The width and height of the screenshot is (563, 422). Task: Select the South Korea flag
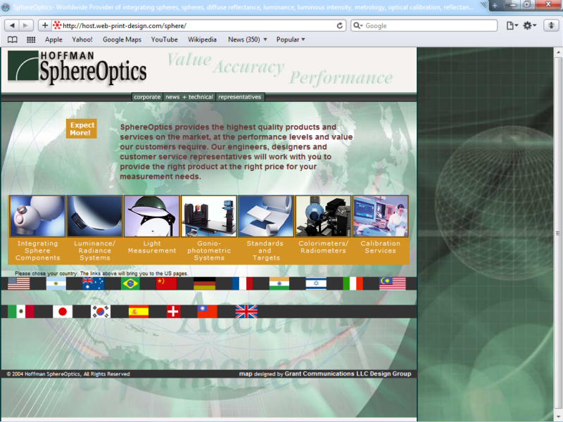[x=101, y=312]
